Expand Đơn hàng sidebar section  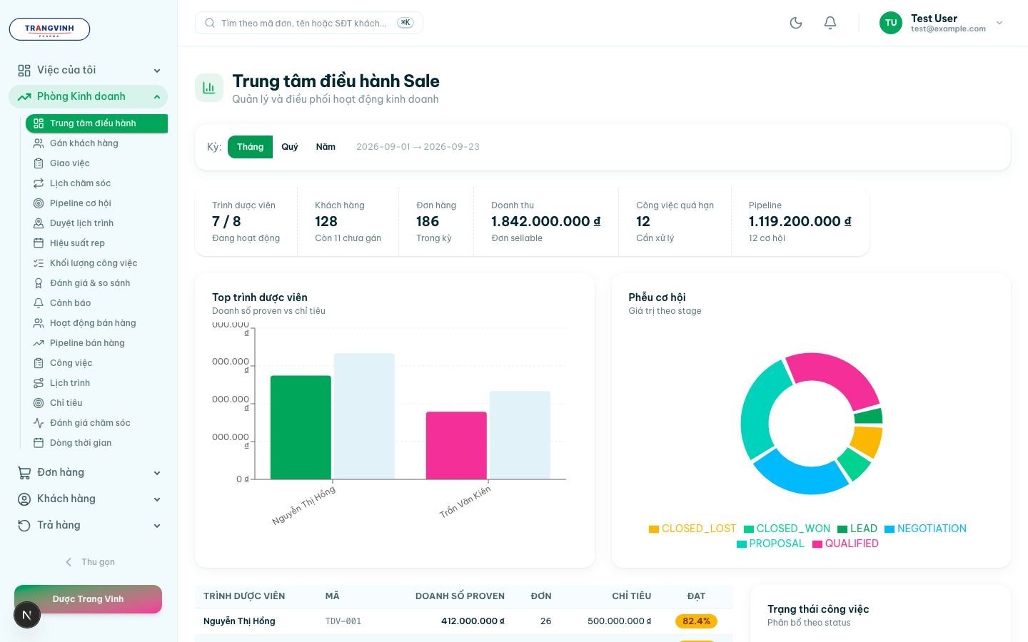click(x=89, y=472)
